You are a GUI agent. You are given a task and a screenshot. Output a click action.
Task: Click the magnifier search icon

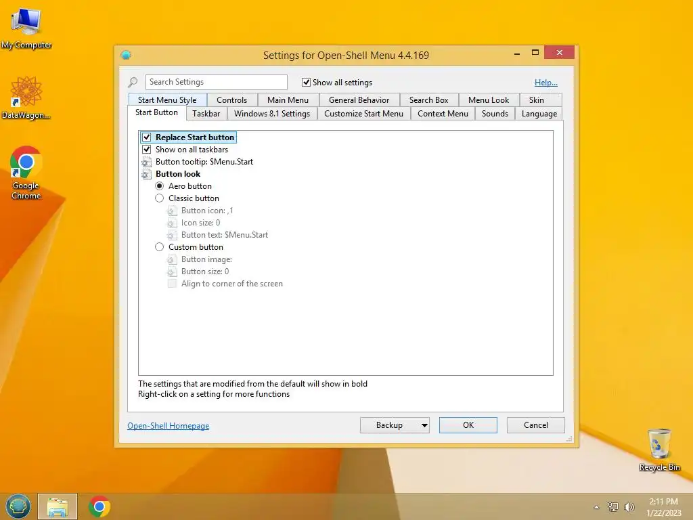133,82
